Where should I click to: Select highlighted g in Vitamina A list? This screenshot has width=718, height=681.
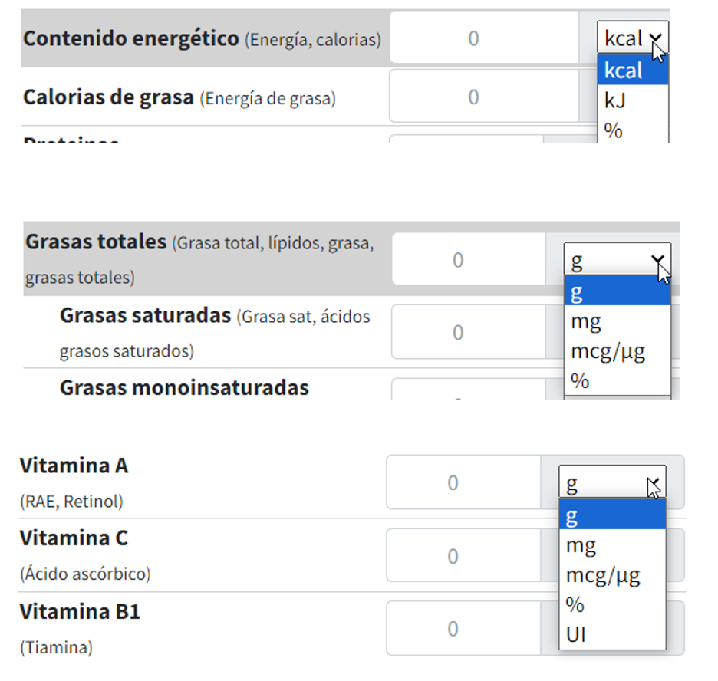611,515
